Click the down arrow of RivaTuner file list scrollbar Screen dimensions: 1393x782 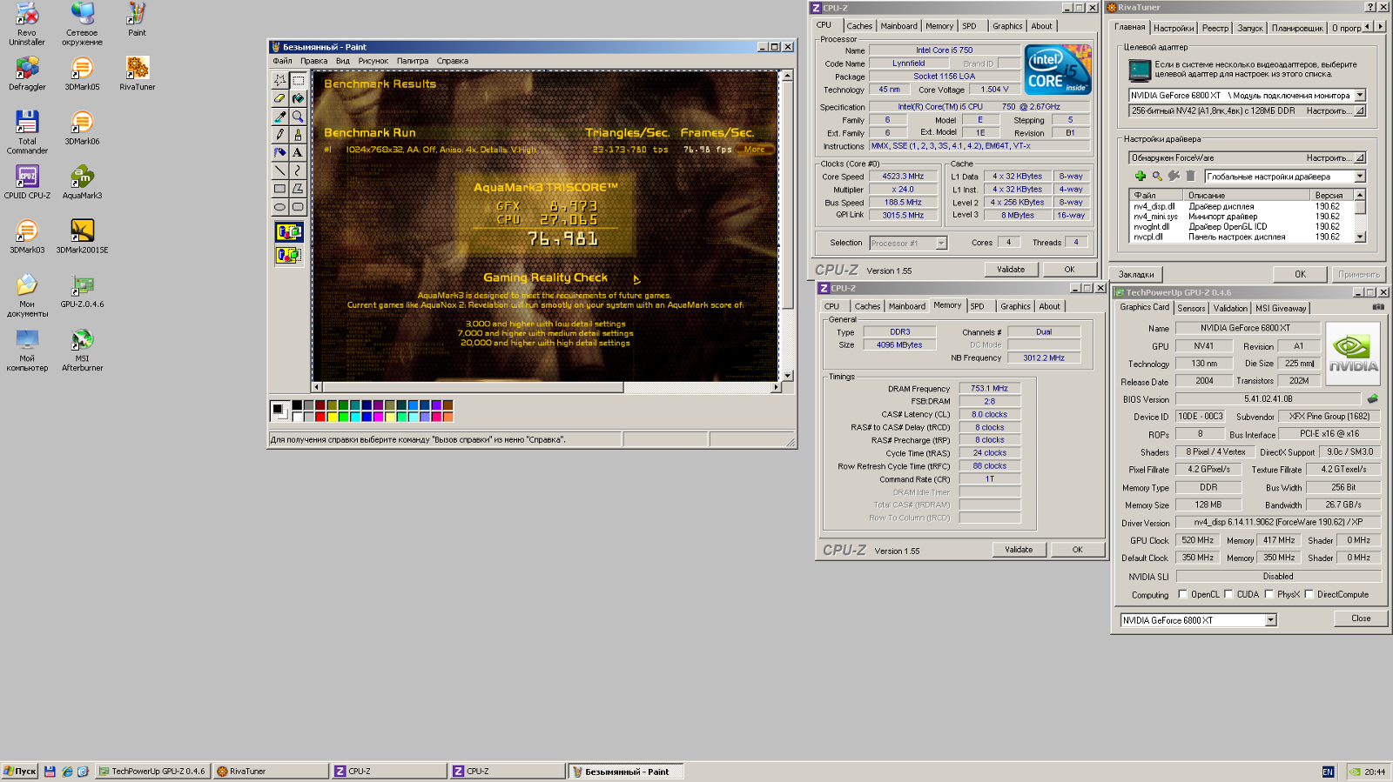1360,237
